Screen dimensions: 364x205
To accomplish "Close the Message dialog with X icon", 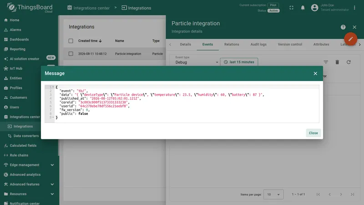I will coord(315,73).
